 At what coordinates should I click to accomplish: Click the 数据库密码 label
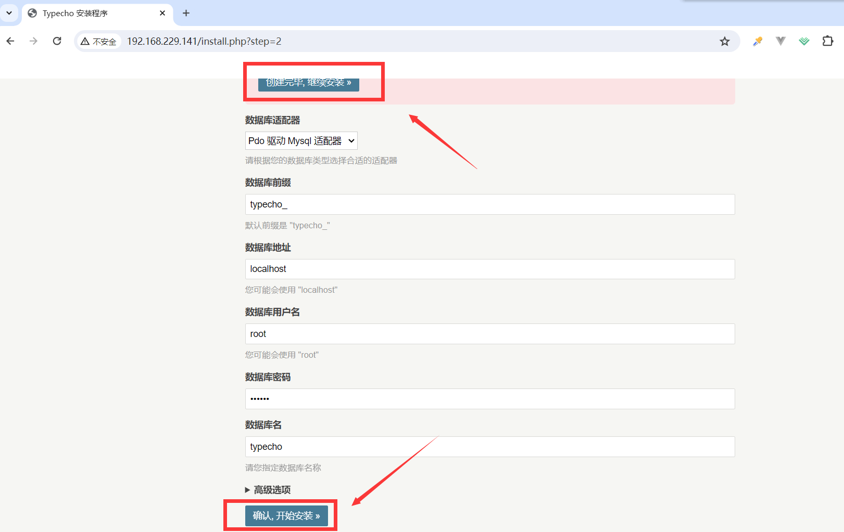[268, 377]
